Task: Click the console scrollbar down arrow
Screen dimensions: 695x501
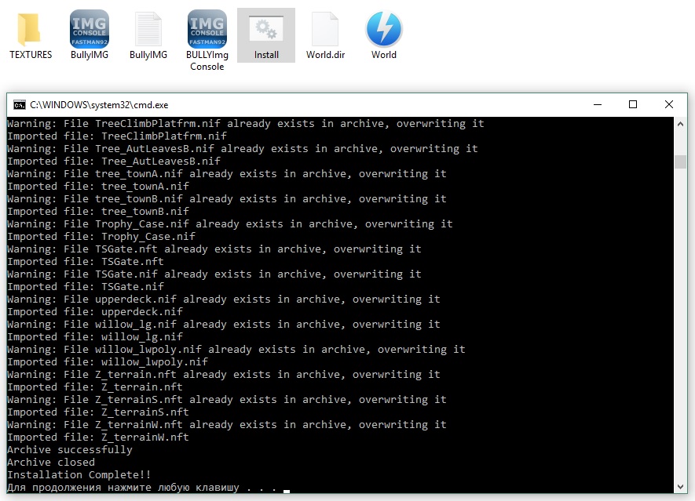Action: (680, 487)
